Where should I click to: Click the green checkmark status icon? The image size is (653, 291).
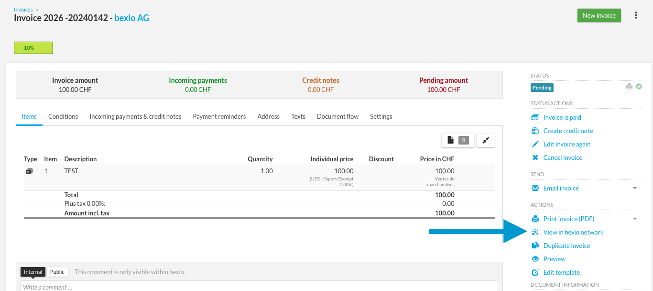pyautogui.click(x=639, y=87)
